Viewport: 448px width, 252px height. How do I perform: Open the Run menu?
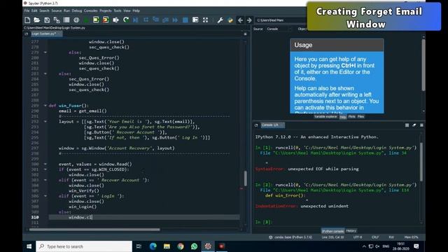pyautogui.click(x=66, y=10)
